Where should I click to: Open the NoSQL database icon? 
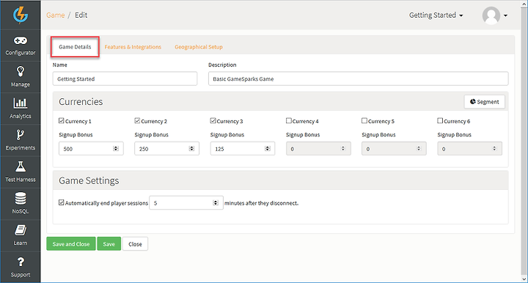pyautogui.click(x=21, y=199)
